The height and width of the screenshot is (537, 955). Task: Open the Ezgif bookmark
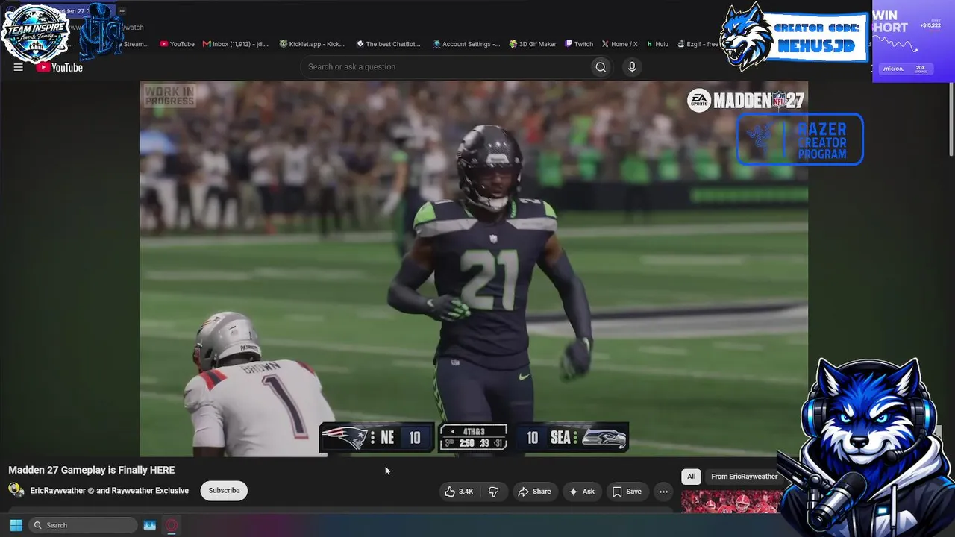point(698,44)
